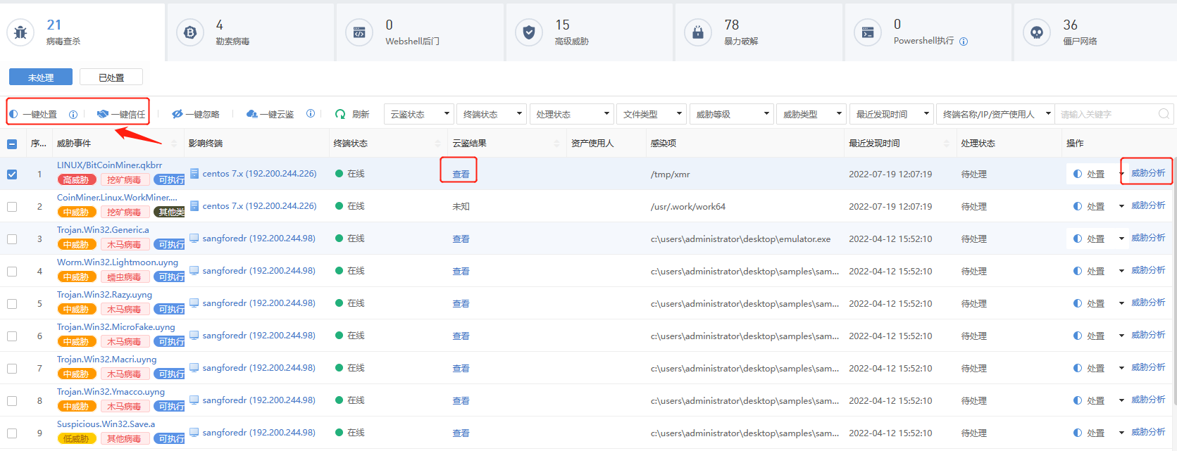Screen dimensions: 1177x451
Task: Click the search magnifier icon in keyword box
Action: tap(1164, 114)
